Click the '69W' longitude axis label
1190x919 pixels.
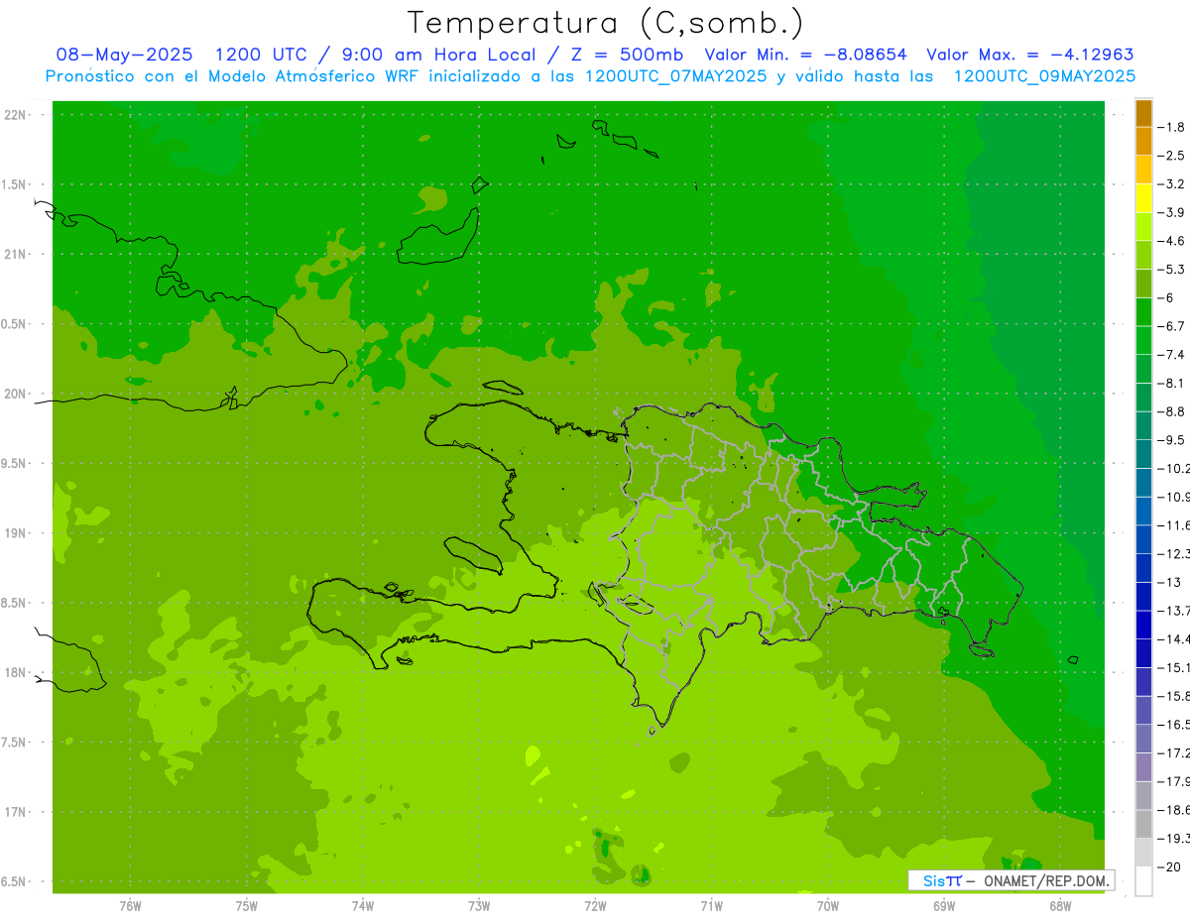point(944,906)
